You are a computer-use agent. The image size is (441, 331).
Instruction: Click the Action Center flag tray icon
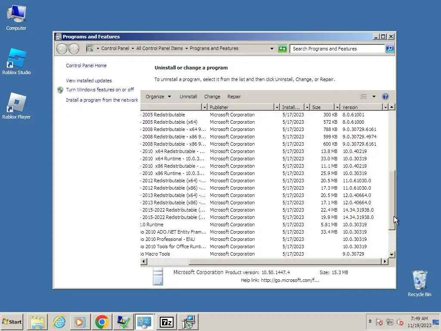(379, 322)
